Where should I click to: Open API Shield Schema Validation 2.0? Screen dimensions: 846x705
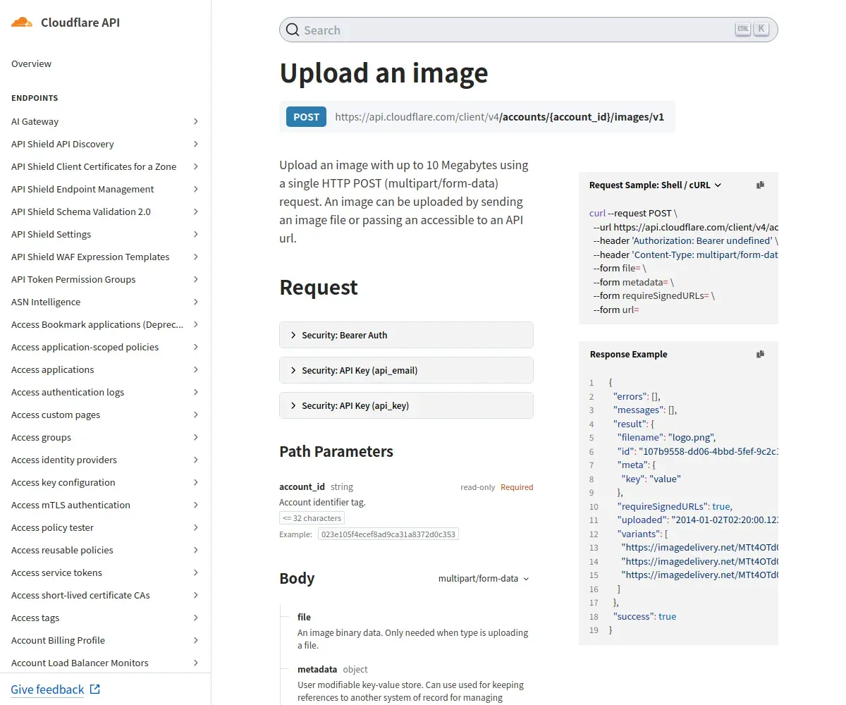coord(81,211)
